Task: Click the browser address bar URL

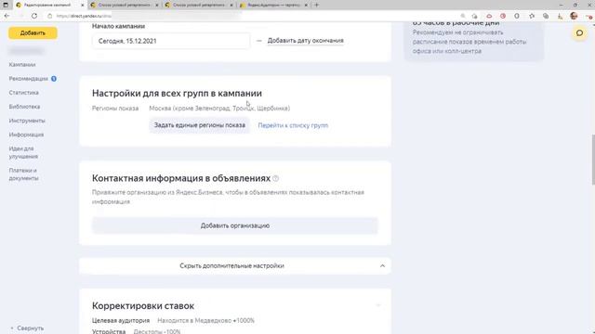Action: (x=85, y=16)
